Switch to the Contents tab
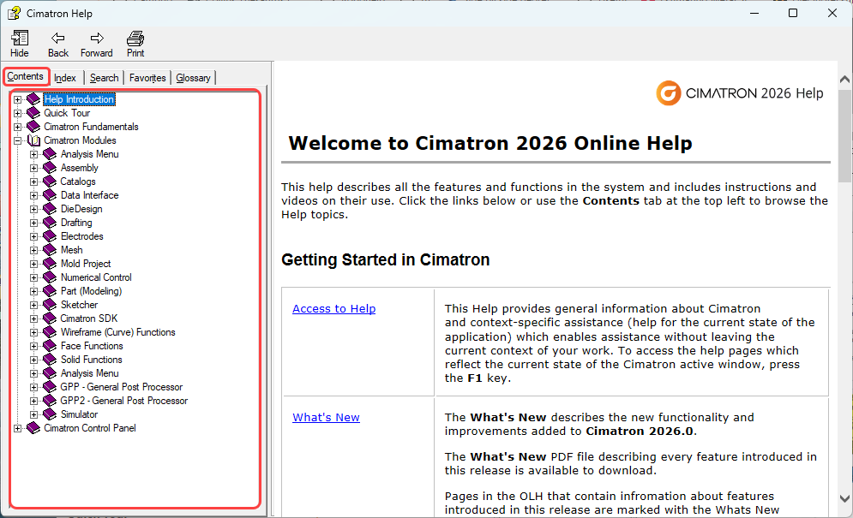Viewport: 853px width, 518px height. 26,77
